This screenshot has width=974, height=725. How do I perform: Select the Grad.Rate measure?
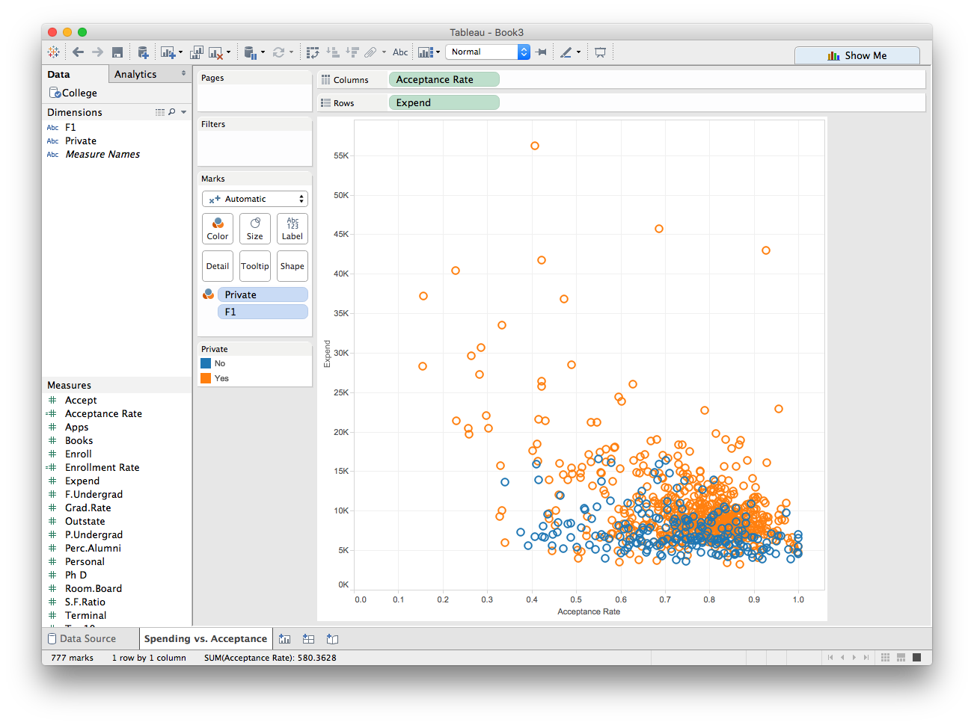pos(88,507)
